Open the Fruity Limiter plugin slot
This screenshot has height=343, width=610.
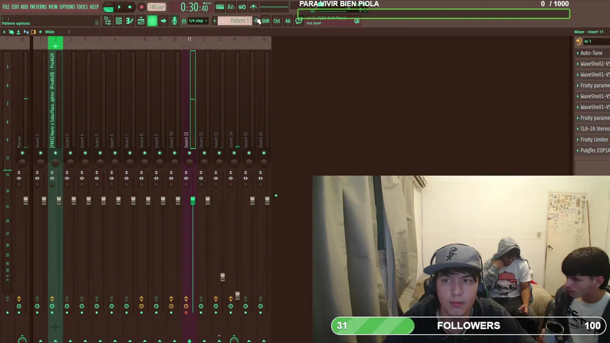593,140
